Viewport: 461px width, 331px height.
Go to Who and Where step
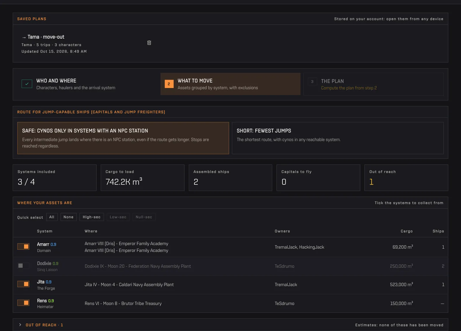pyautogui.click(x=87, y=84)
